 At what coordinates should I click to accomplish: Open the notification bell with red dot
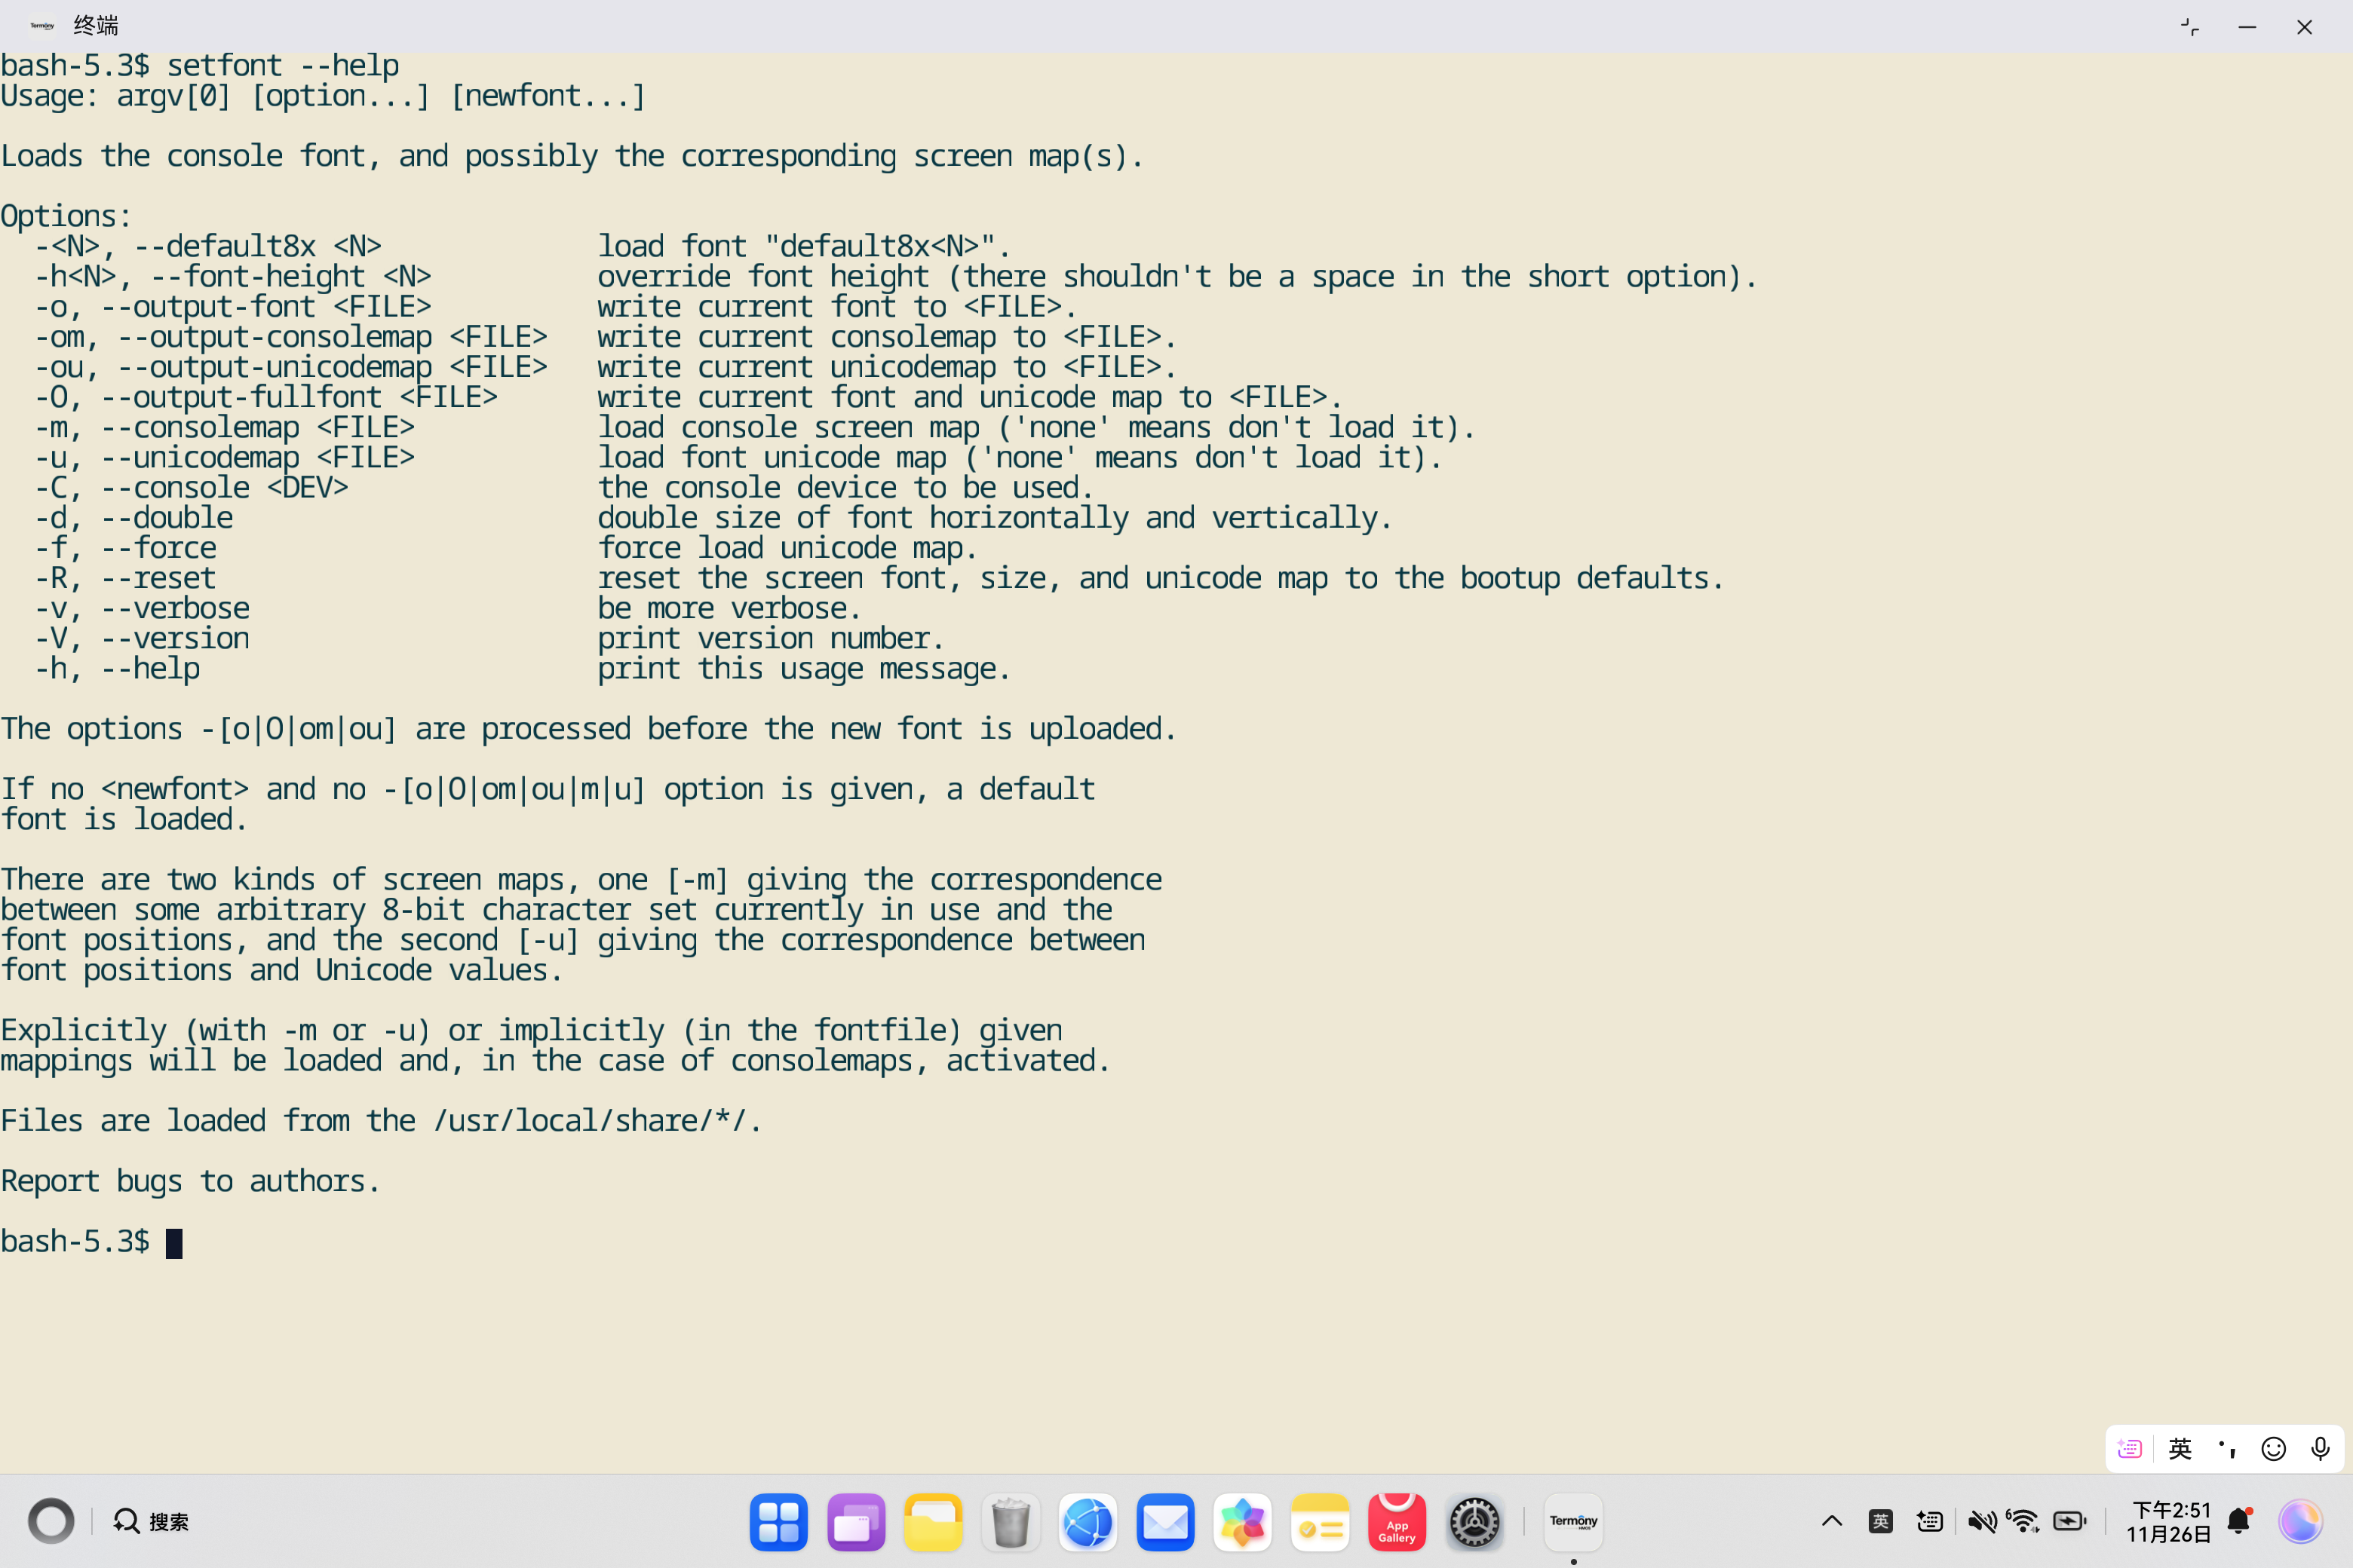pyautogui.click(x=2239, y=1521)
